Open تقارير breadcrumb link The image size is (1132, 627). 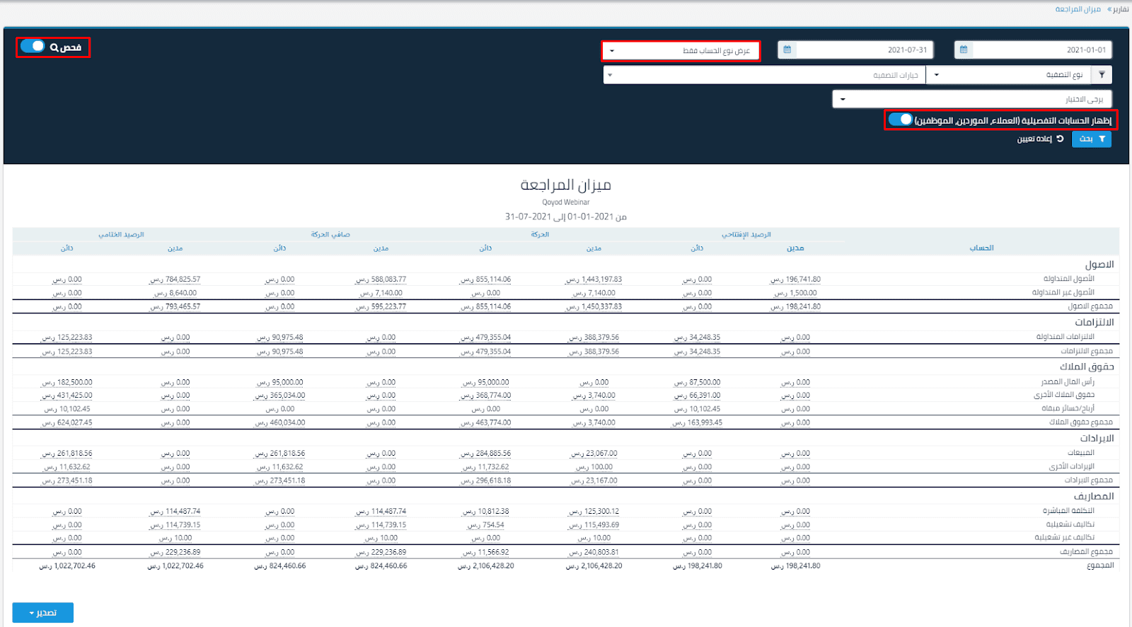tap(1120, 9)
